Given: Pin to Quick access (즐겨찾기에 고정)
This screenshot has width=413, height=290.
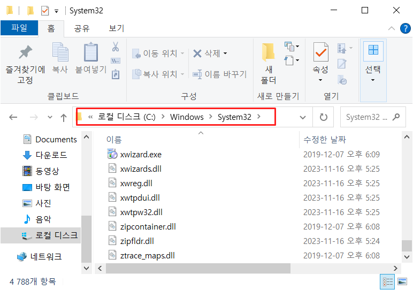Looking at the screenshot, I should [25, 64].
